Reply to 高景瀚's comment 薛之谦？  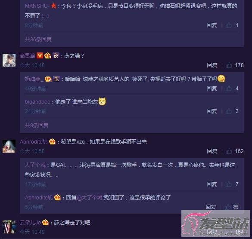[x=212, y=65]
